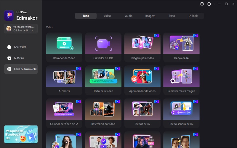Open Gerador de Vídeo de IA
Image resolution: width=237 pixels, height=148 pixels.
pyautogui.click(x=64, y=113)
